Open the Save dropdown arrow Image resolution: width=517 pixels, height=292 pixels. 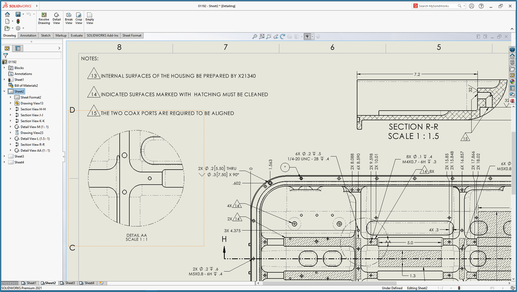point(23,14)
